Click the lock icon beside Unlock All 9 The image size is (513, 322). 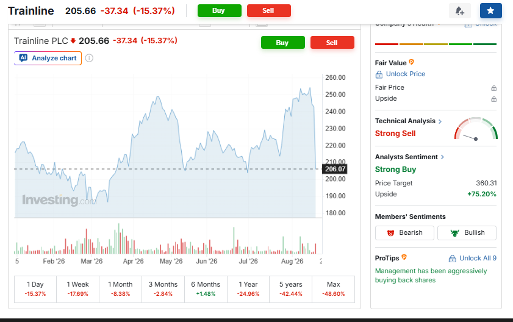click(x=452, y=259)
